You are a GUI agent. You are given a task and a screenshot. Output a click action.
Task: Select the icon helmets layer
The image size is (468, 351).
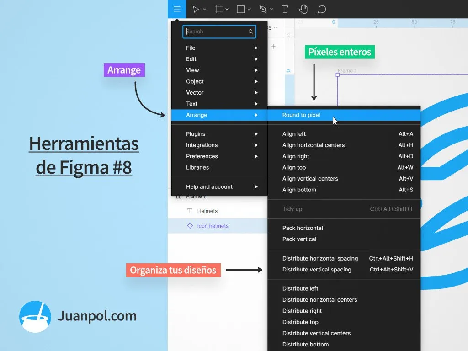[218, 226]
